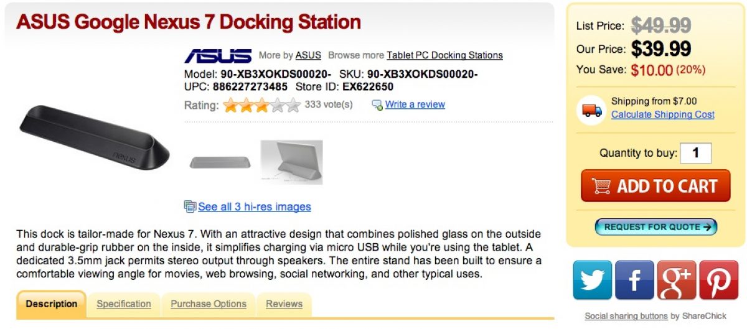Click the ASUS brand logo
The width and height of the screenshot is (747, 329).
(x=218, y=55)
